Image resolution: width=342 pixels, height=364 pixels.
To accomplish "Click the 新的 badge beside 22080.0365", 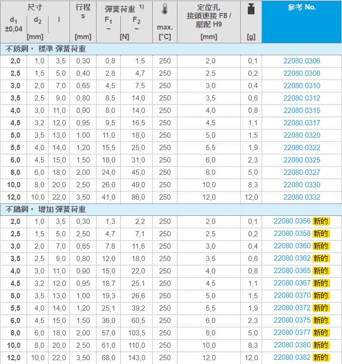I will 321,271.
